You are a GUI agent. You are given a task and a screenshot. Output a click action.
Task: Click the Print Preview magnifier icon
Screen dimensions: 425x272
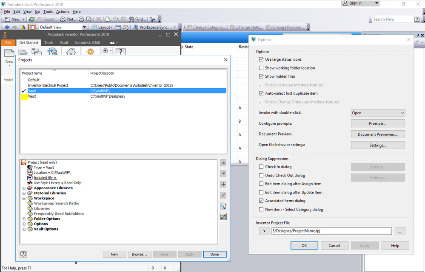[89, 19]
